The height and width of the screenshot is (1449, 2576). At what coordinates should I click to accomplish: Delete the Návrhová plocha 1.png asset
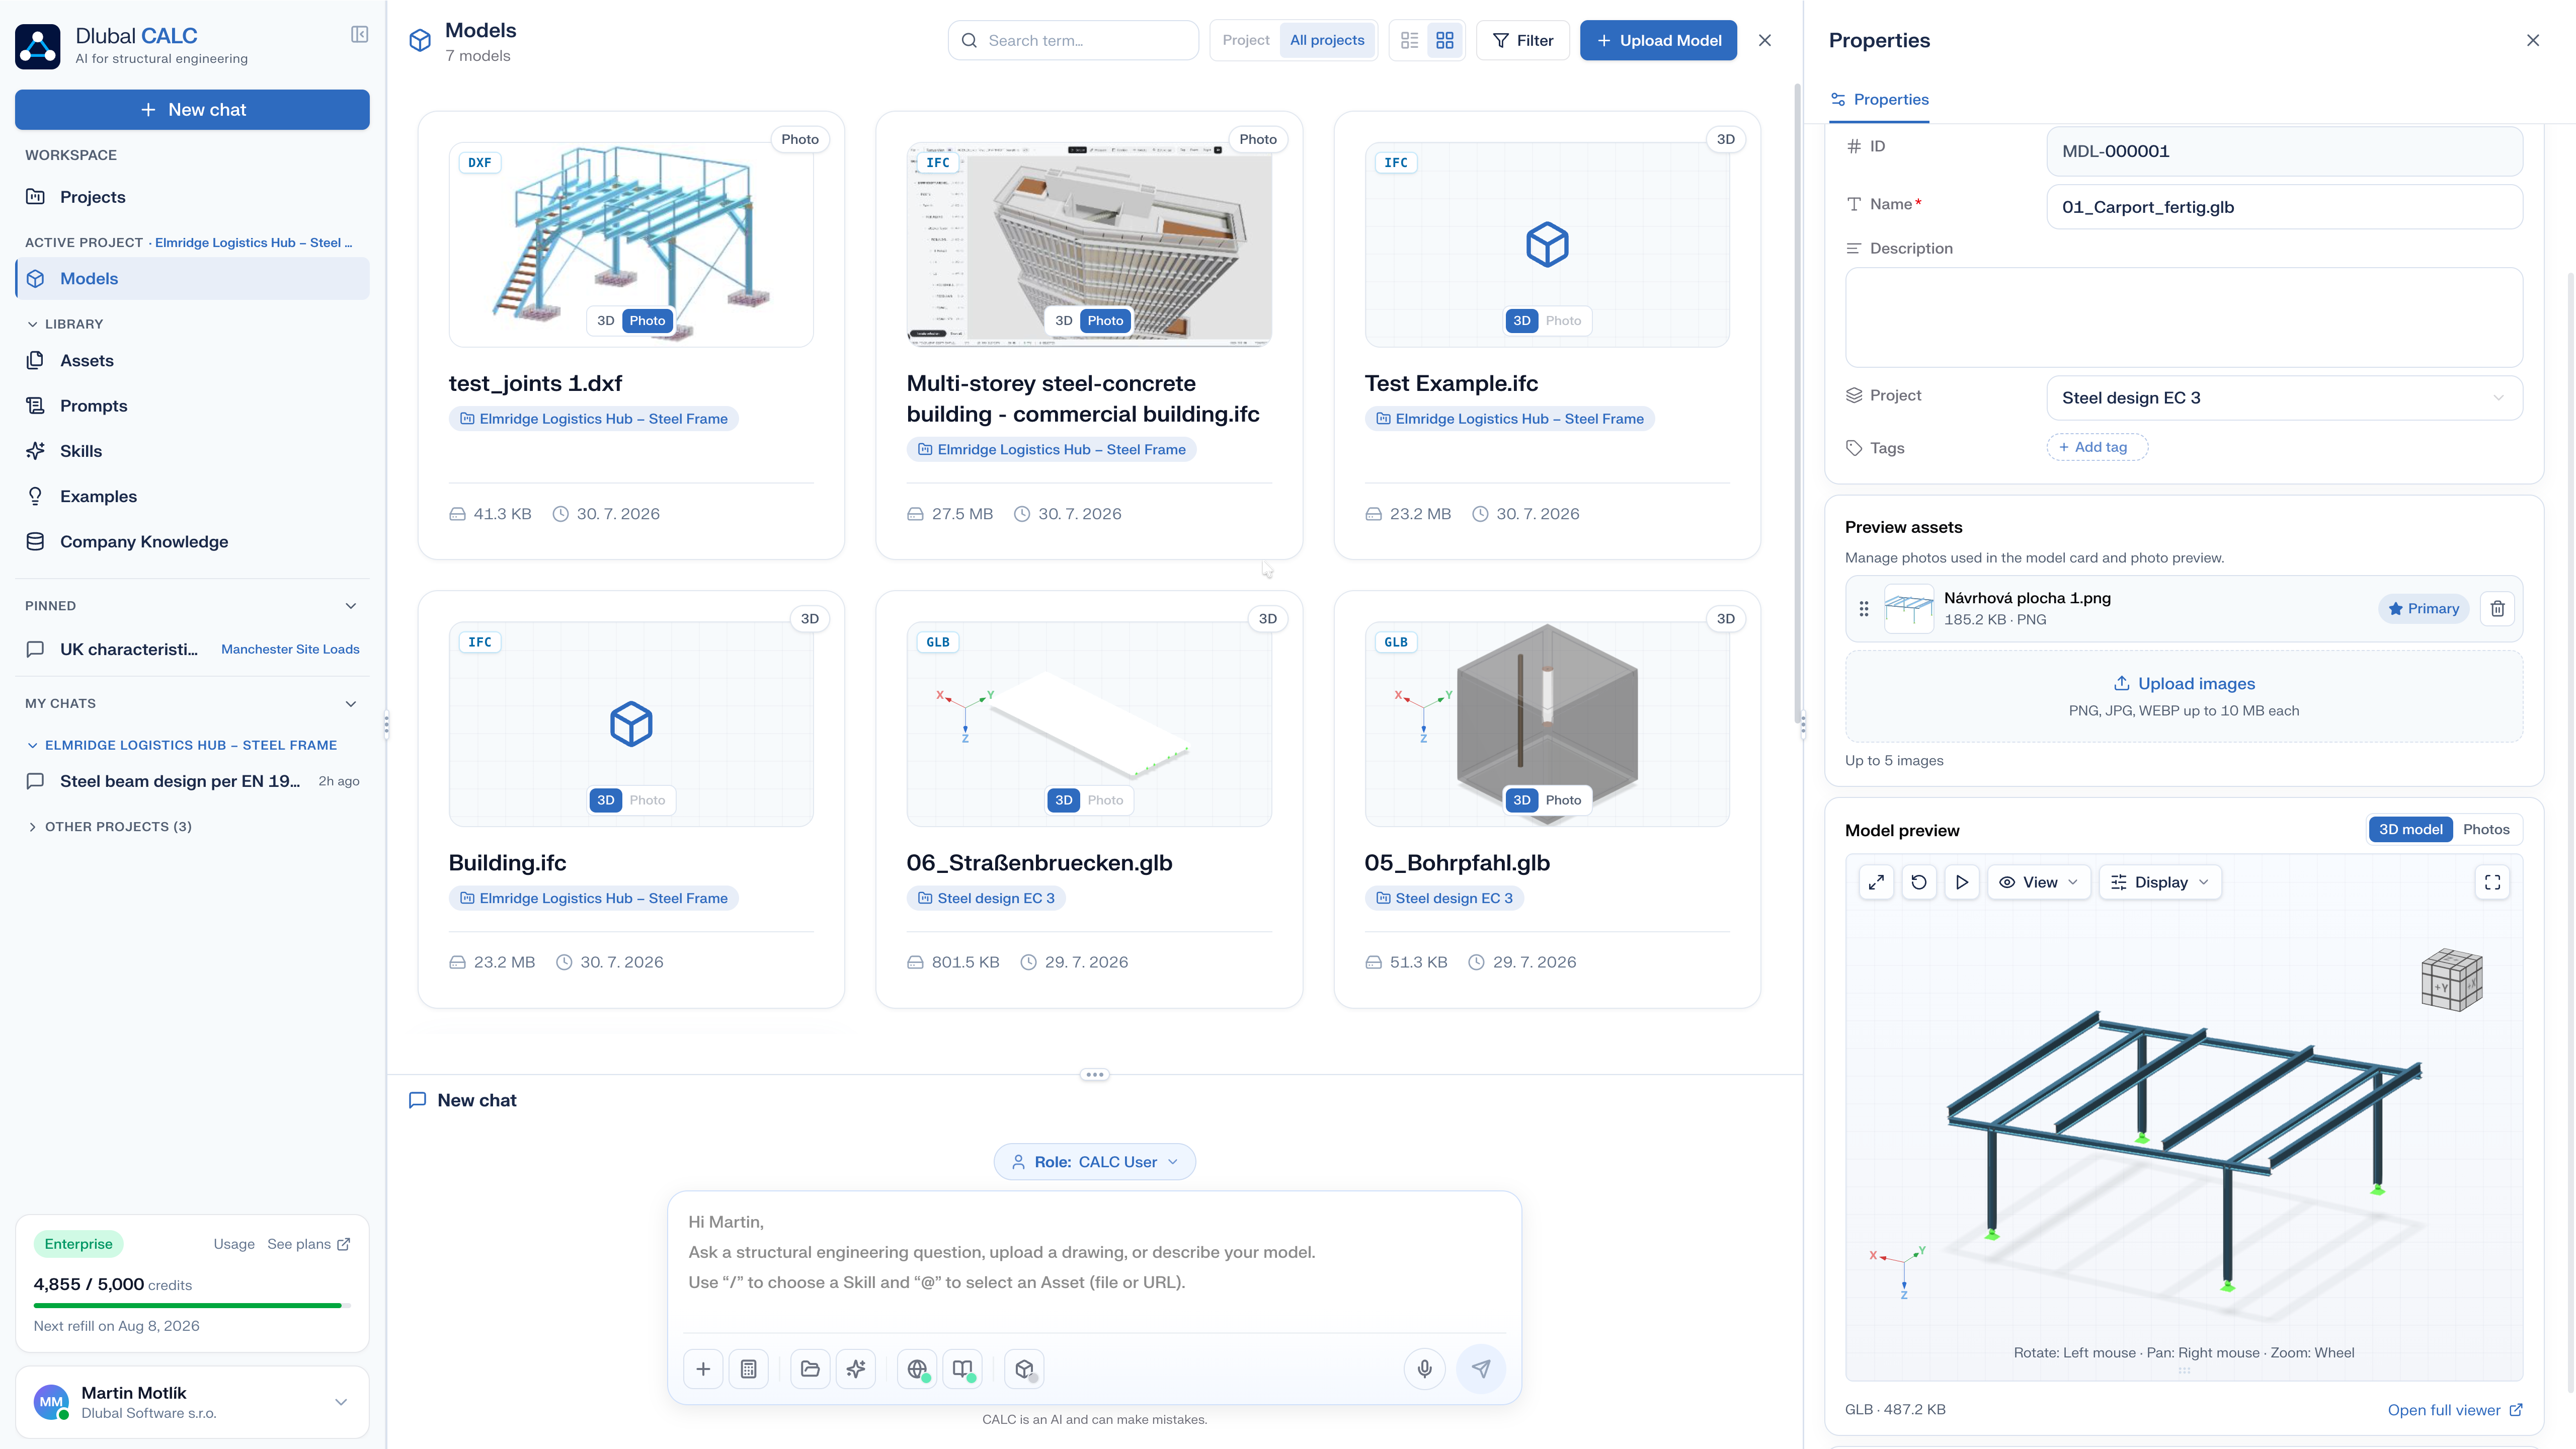click(2497, 609)
